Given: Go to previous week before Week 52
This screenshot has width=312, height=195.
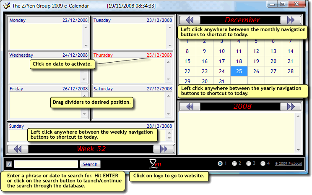Looking at the screenshot, I should [18, 149].
